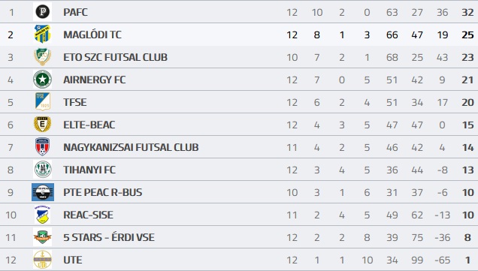Image resolution: width=478 pixels, height=271 pixels.
Task: Follow the MAGLÓDI TC team link
Action: 92,35
